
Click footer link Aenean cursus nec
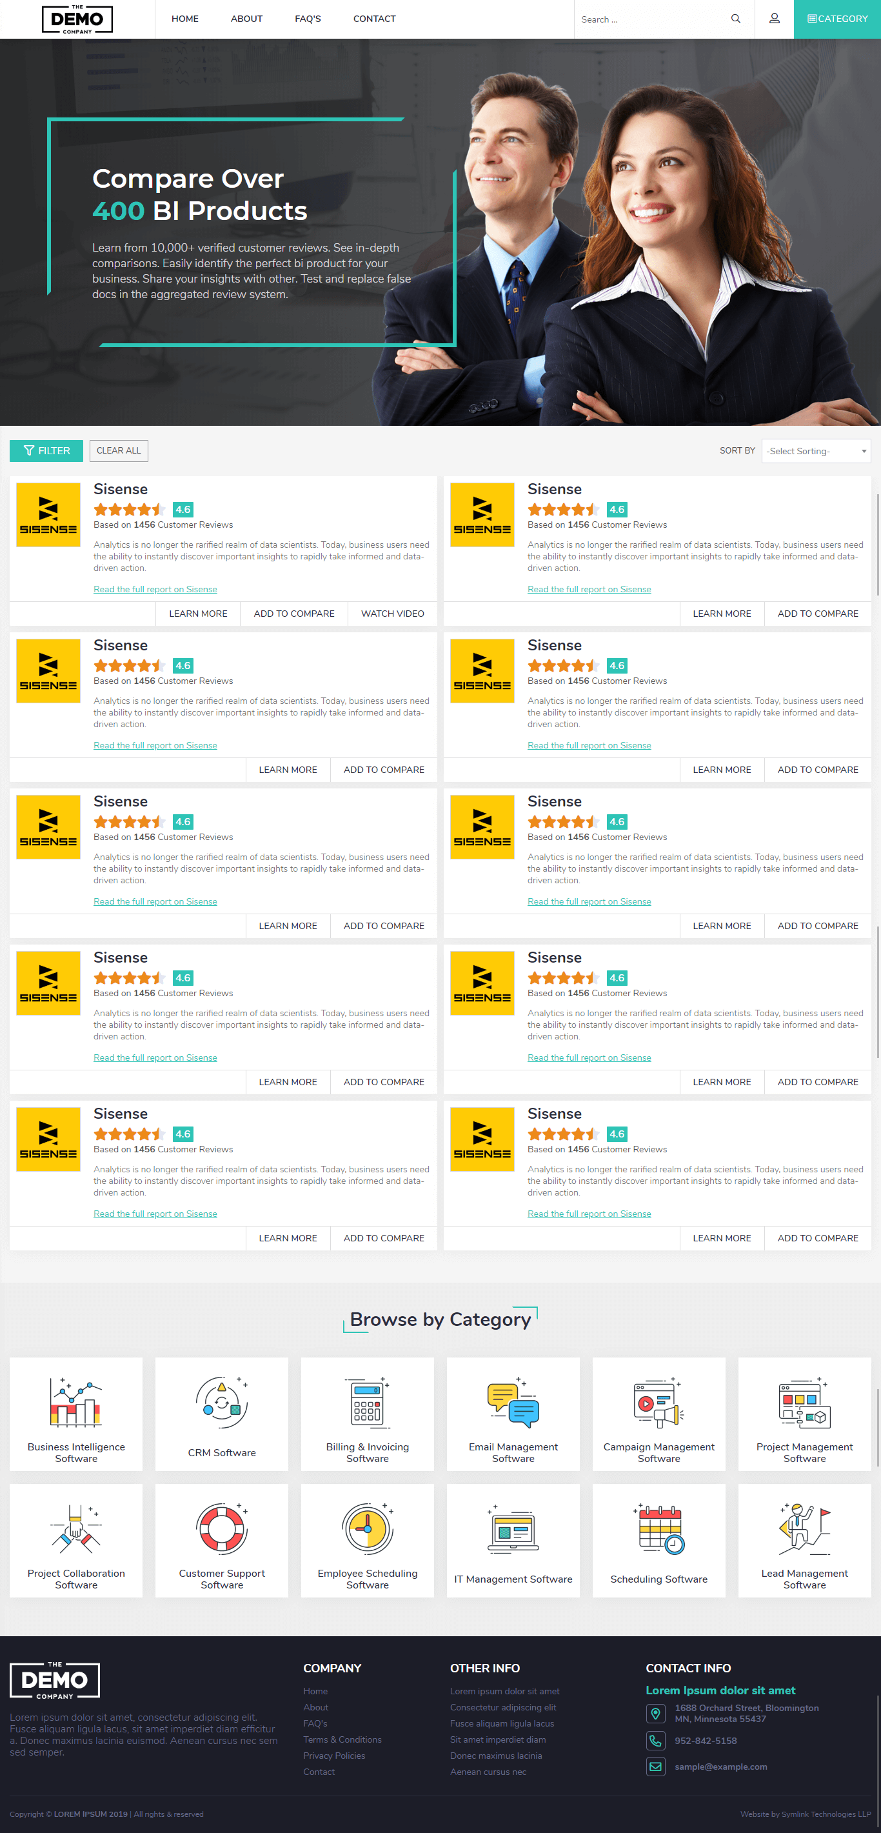point(488,1772)
